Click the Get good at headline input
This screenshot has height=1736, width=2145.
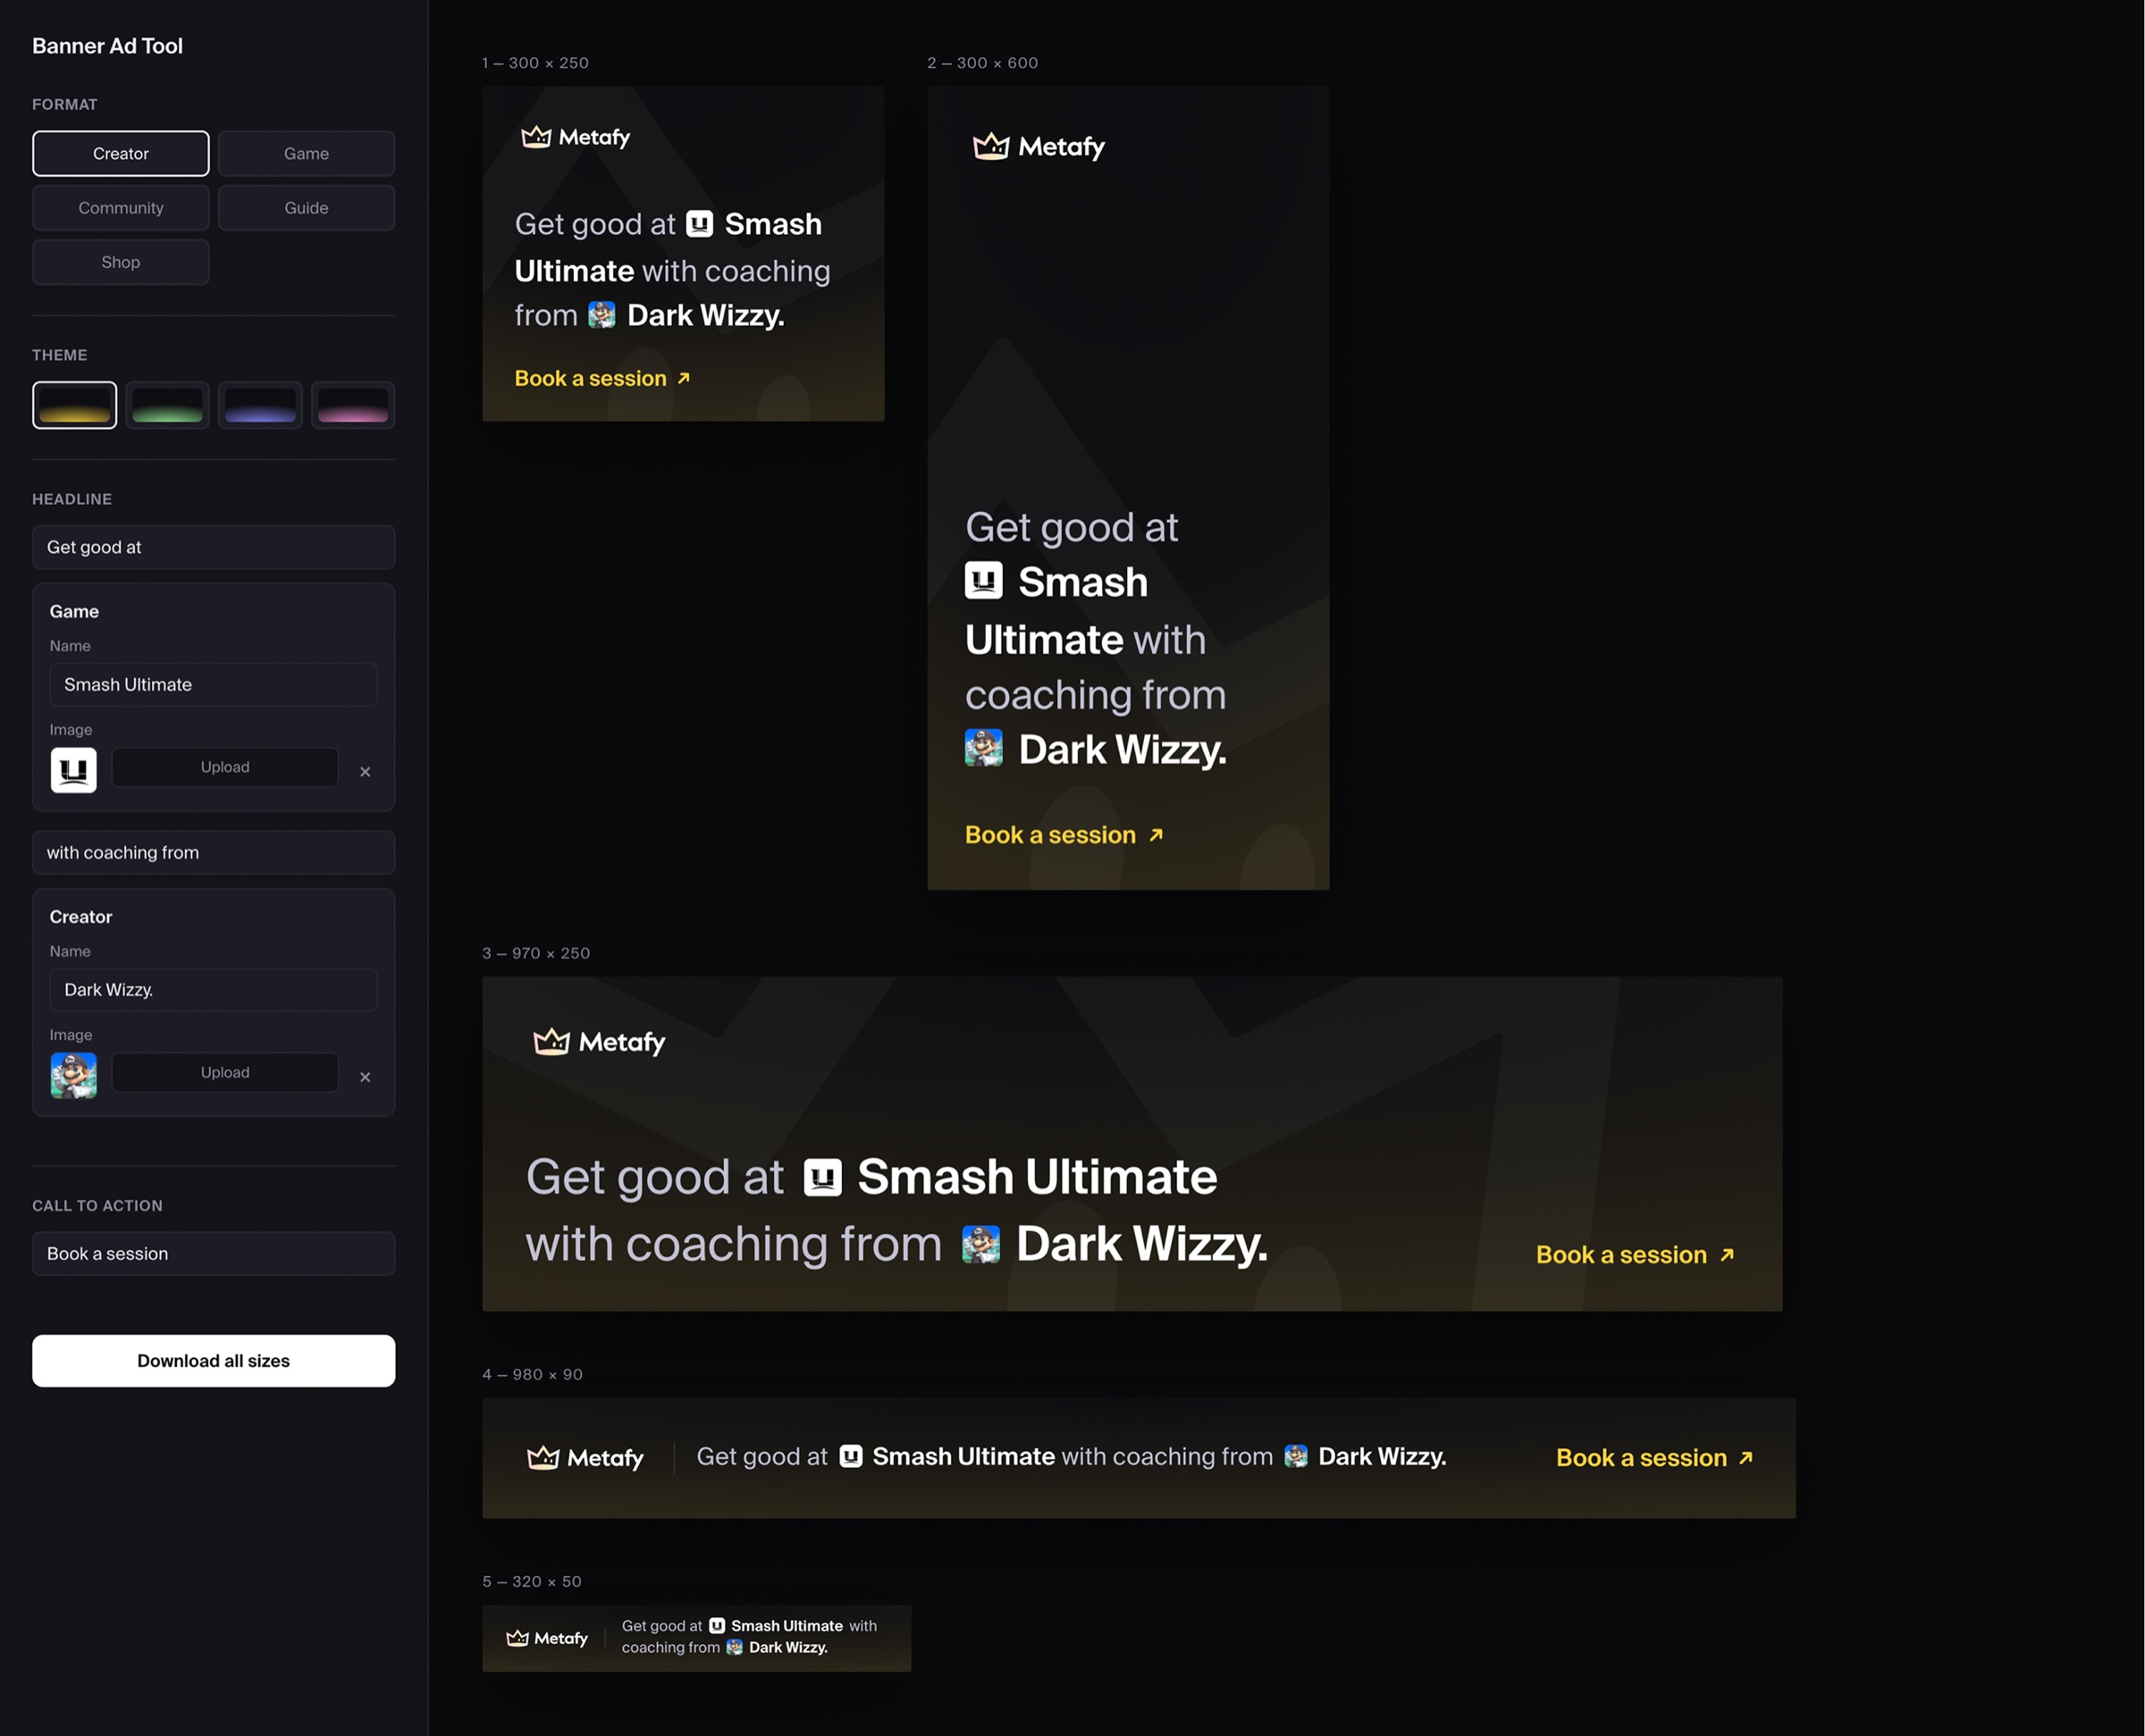[213, 547]
